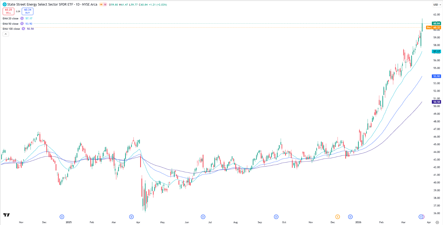This screenshot has width=443, height=225.
Task: Click the EMA 20 refresh cycle icon
Action: (x=22, y=19)
